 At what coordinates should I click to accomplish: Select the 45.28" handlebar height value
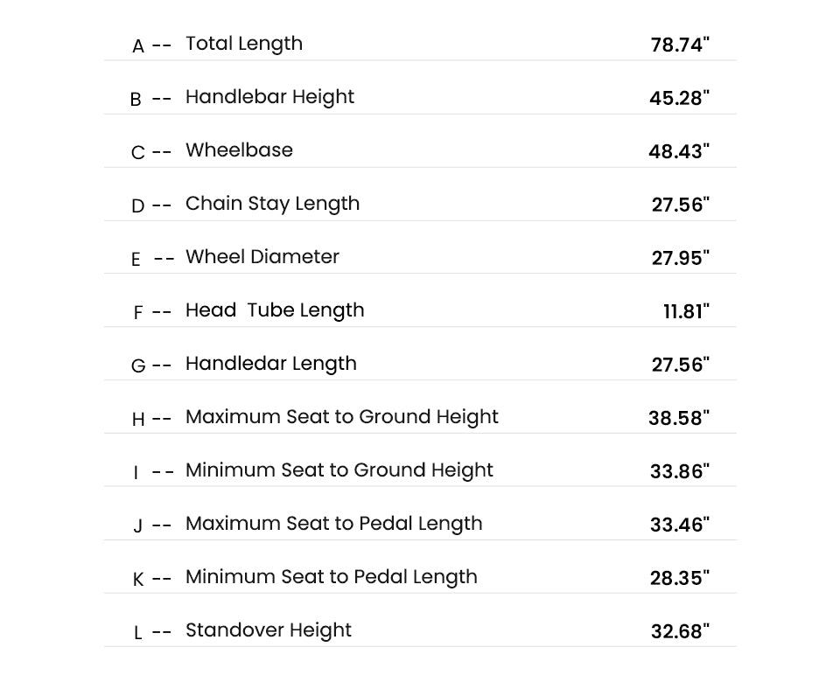(x=679, y=99)
